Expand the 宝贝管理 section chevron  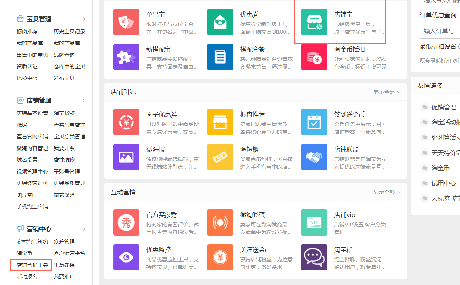(84, 19)
